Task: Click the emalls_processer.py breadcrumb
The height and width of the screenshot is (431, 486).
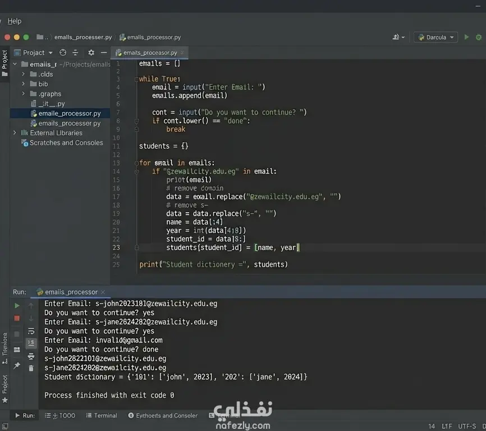Action: click(x=83, y=37)
